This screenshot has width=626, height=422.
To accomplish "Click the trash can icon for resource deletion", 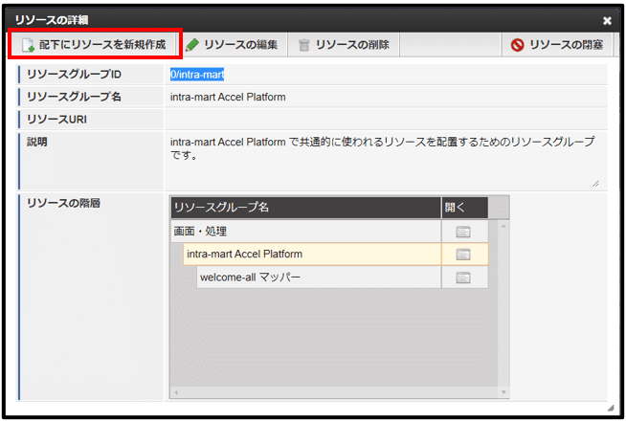I will click(x=303, y=45).
